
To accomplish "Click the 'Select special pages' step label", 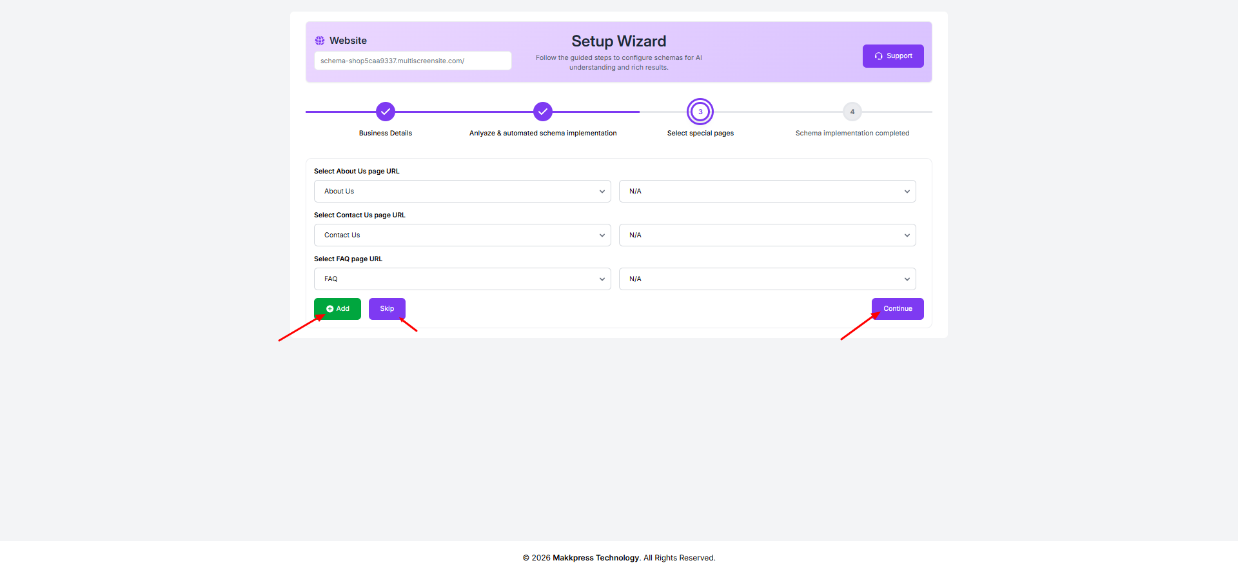I will 700,134.
